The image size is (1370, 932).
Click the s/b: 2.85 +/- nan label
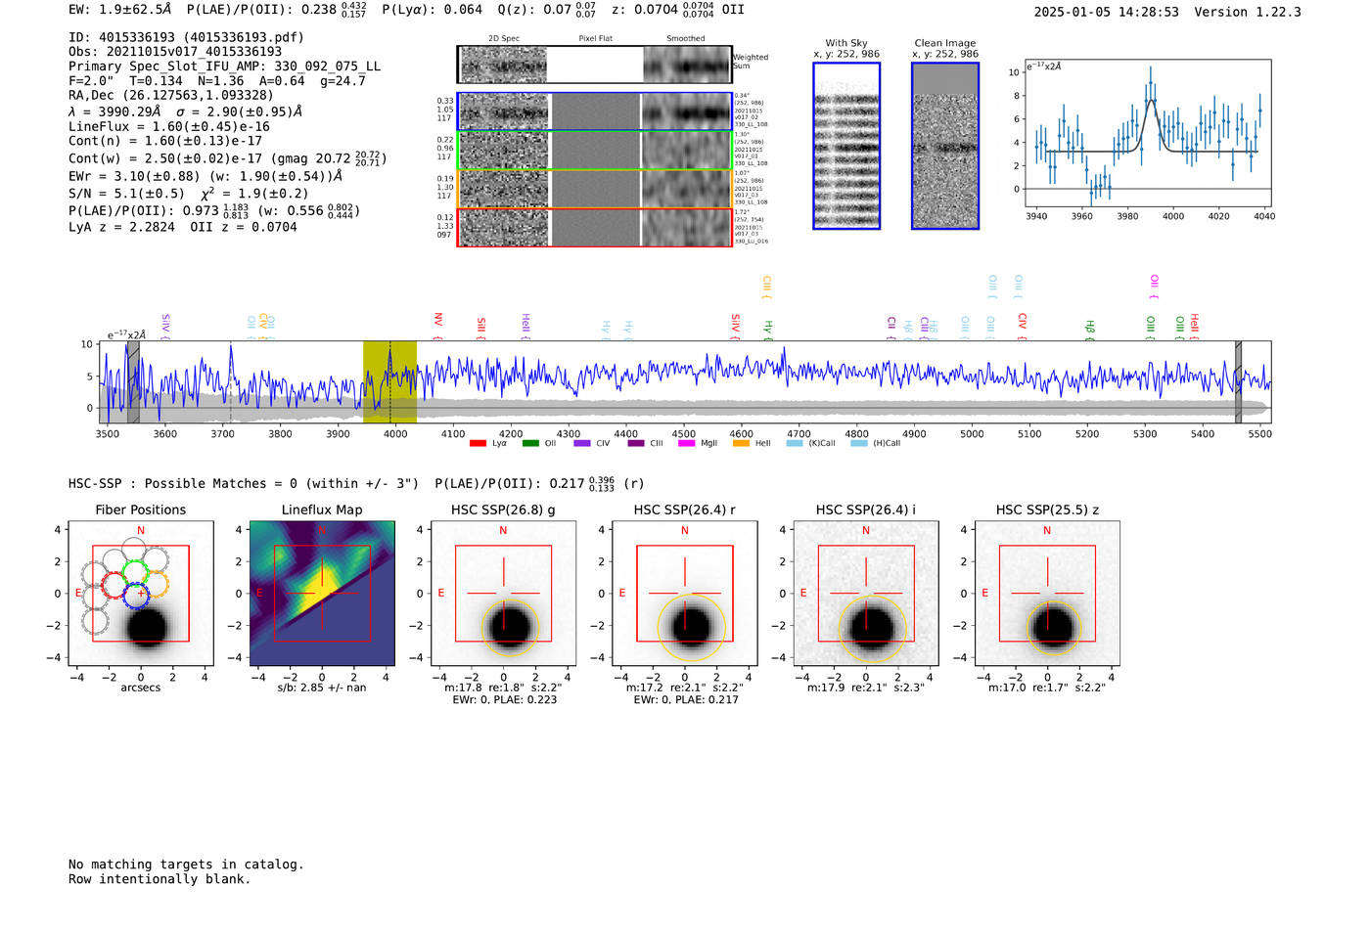tap(322, 688)
